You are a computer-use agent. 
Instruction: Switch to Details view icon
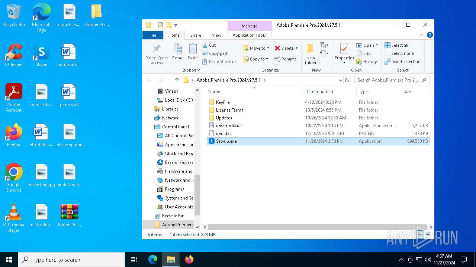(x=421, y=234)
